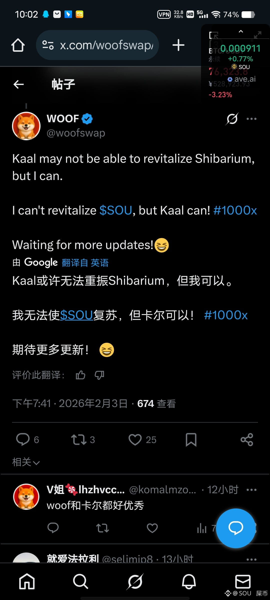Expand the floating widget to fullscreen
The height and width of the screenshot is (600, 270).
(x=258, y=35)
